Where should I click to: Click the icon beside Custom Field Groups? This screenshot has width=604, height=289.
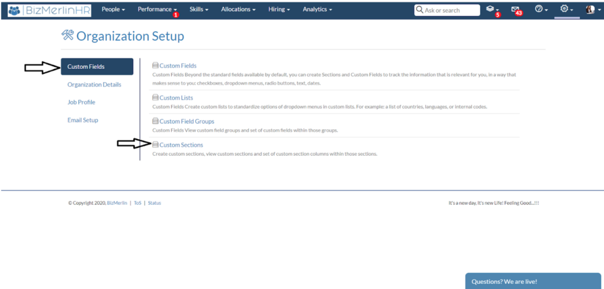156,121
